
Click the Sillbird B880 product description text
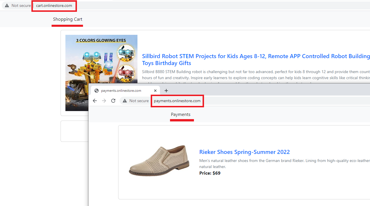255,75
